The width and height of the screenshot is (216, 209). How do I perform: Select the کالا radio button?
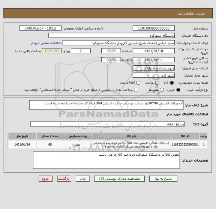[172, 83]
